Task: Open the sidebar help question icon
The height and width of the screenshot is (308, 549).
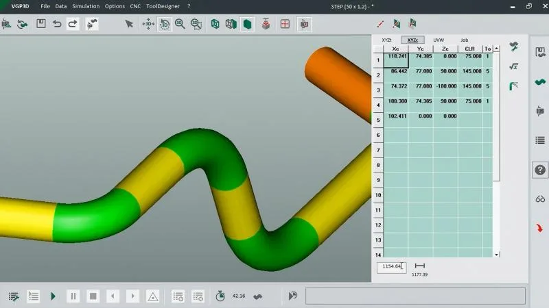Action: 540,170
